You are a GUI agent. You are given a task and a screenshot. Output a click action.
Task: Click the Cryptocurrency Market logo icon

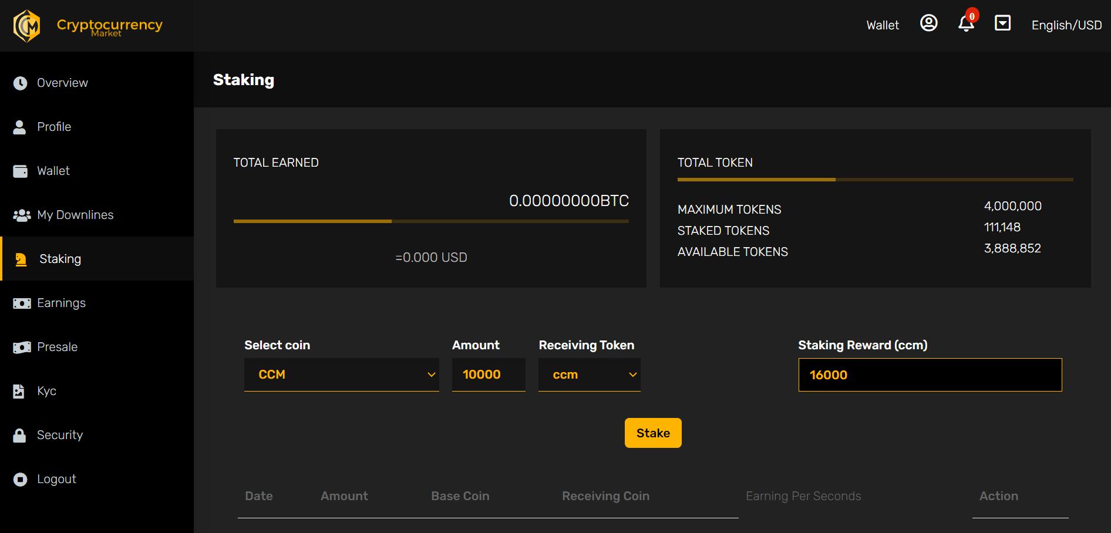click(x=26, y=26)
